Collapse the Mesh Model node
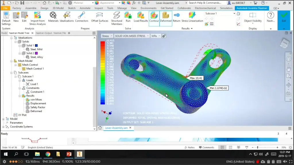Viewport: 294px width, 165px height. 11,61
